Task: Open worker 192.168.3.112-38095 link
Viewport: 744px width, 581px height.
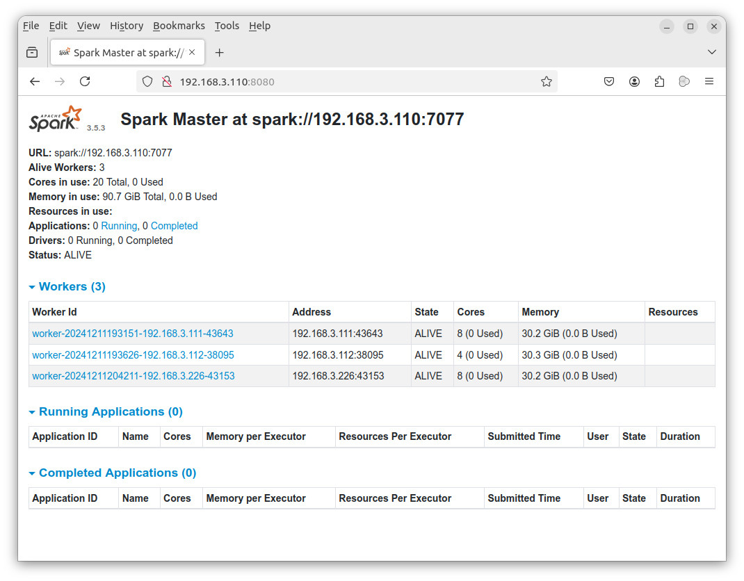Action: pyautogui.click(x=133, y=354)
